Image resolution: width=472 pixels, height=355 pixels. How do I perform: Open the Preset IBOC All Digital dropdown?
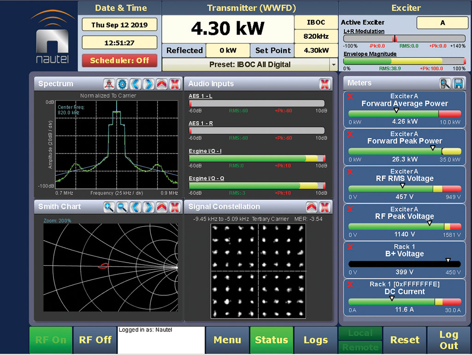[333, 65]
